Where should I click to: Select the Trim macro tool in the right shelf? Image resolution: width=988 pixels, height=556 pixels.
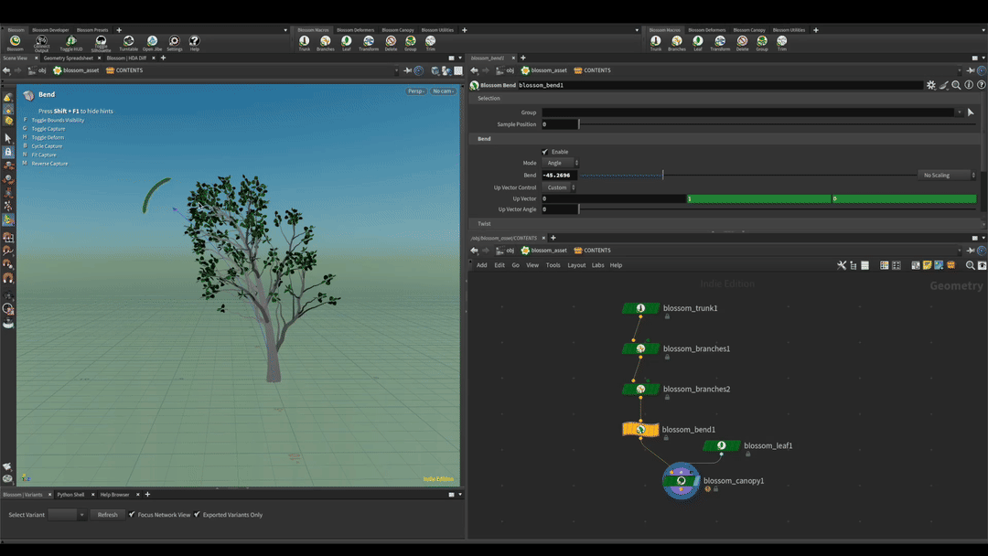click(781, 42)
